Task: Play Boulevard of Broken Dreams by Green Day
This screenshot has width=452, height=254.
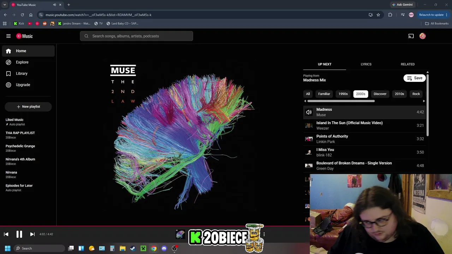Action: tap(364, 166)
